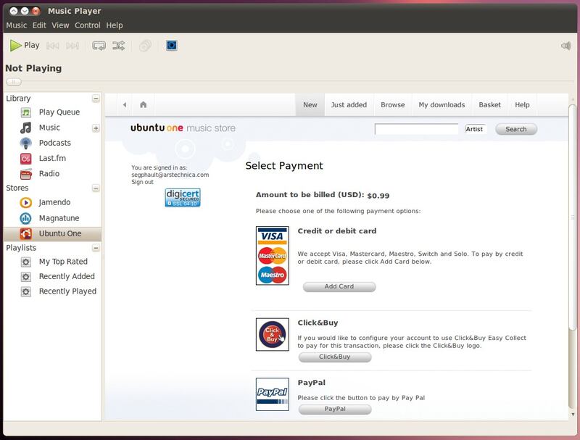The height and width of the screenshot is (440, 580).
Task: Click the DigiCert secured badge
Action: click(183, 198)
